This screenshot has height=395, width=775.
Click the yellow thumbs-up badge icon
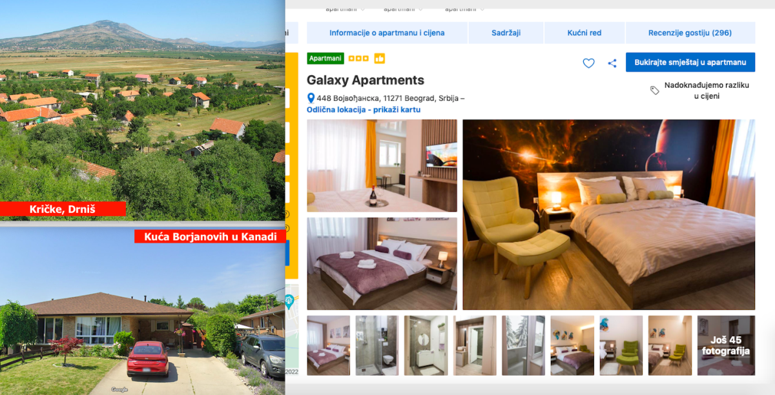tap(379, 58)
